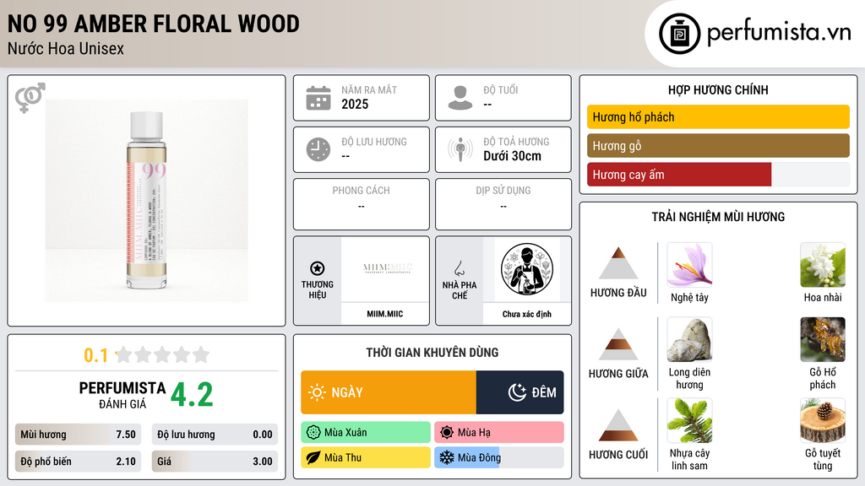Click the perfumer illustration avatar

(527, 269)
